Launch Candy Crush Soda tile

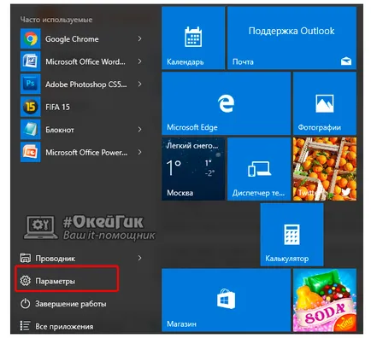(325, 300)
